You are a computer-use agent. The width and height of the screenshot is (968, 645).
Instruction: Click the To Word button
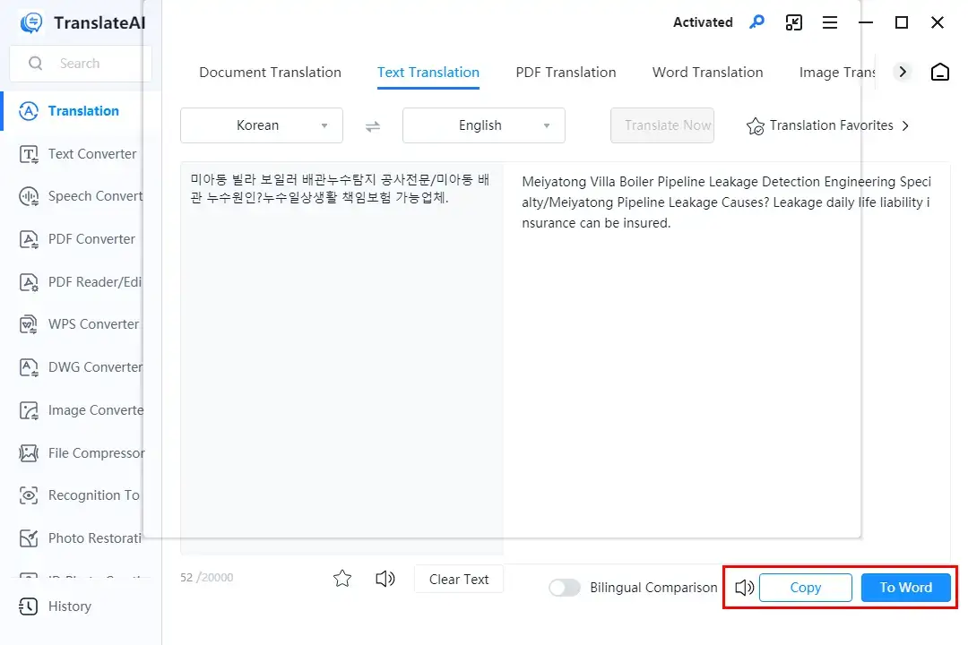tap(905, 588)
